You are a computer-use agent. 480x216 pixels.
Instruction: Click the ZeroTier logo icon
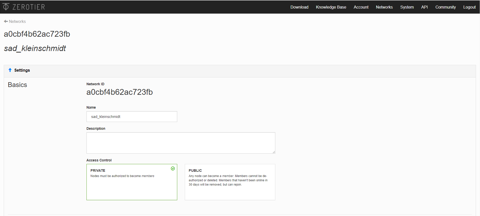click(x=6, y=7)
